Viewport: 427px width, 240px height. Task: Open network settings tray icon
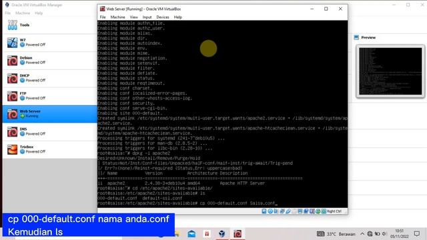pyautogui.click(x=370, y=234)
